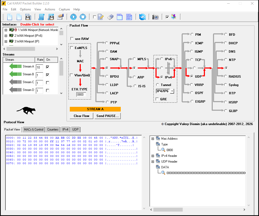Click the eraser icon in toolbar
259x216 pixels.
pyautogui.click(x=110, y=17)
